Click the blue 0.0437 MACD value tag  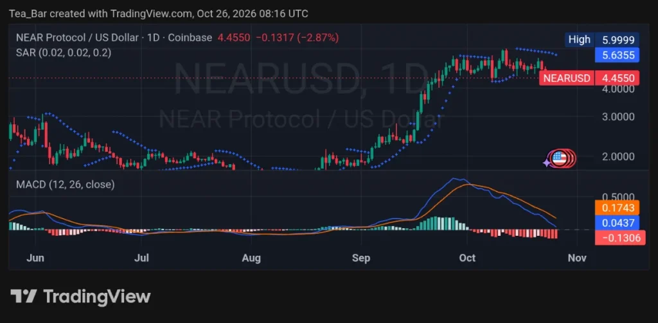pos(617,222)
